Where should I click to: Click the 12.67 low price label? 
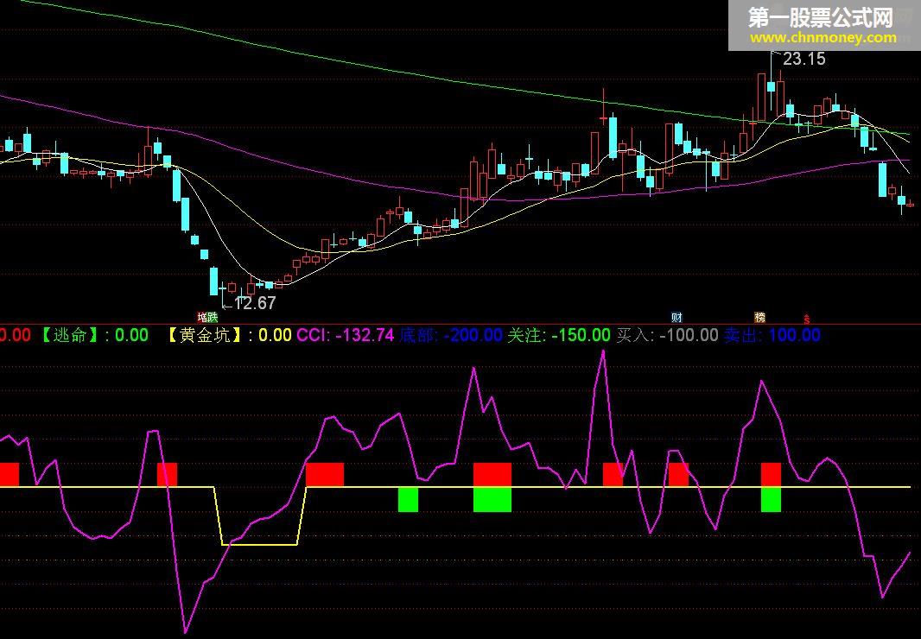(254, 303)
